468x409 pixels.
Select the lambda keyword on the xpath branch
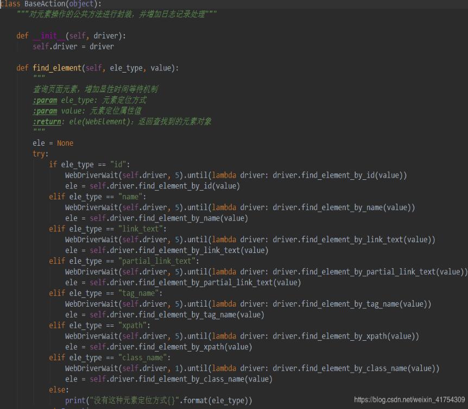click(225, 336)
